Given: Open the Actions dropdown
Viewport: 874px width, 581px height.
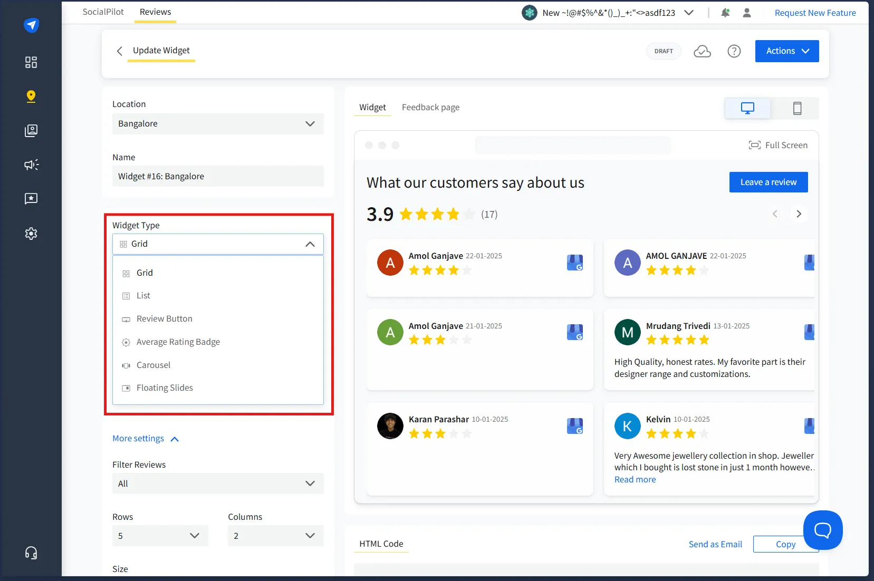Looking at the screenshot, I should pos(786,51).
